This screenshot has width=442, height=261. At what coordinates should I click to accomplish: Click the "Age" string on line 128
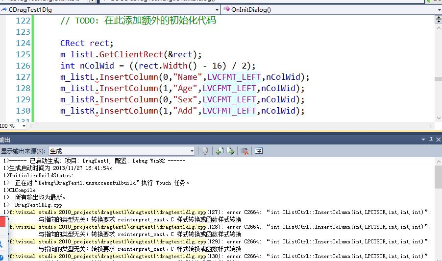tap(185, 88)
